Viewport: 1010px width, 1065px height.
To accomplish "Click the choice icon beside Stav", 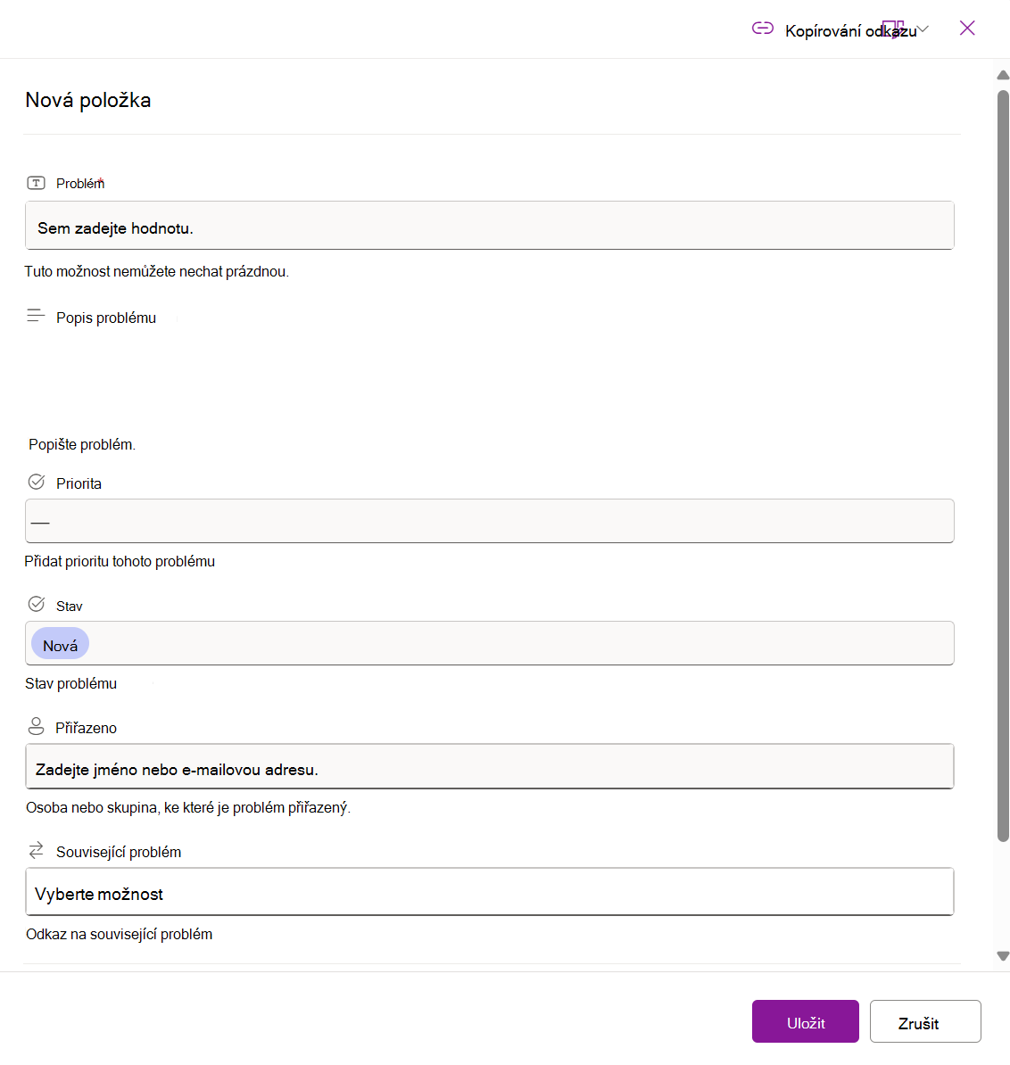I will click(37, 605).
